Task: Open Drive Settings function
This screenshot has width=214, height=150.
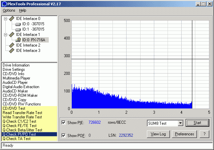Action: point(14,70)
